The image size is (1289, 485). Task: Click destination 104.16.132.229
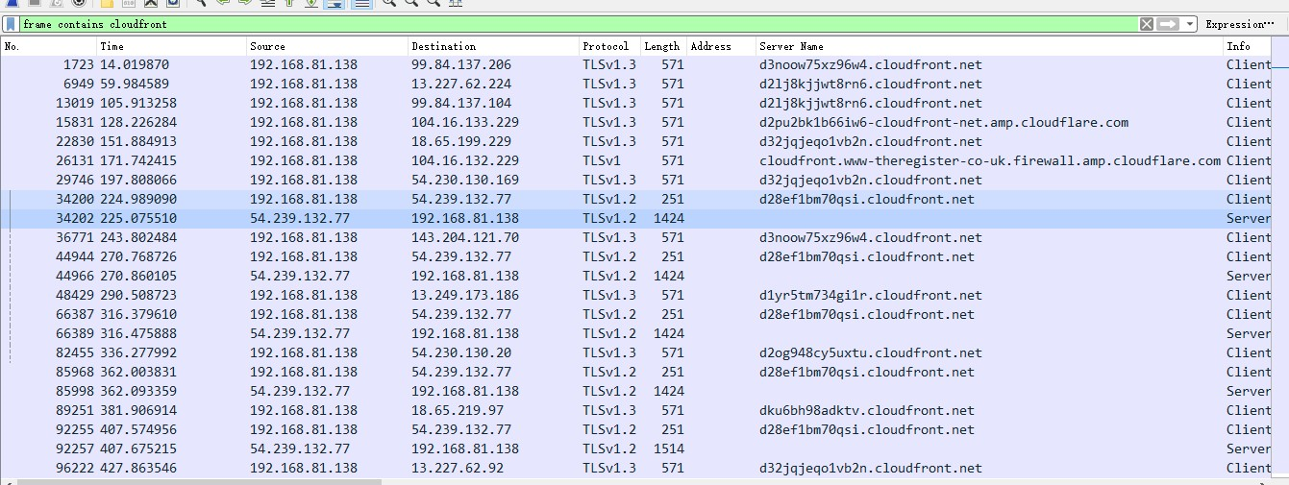click(x=465, y=161)
